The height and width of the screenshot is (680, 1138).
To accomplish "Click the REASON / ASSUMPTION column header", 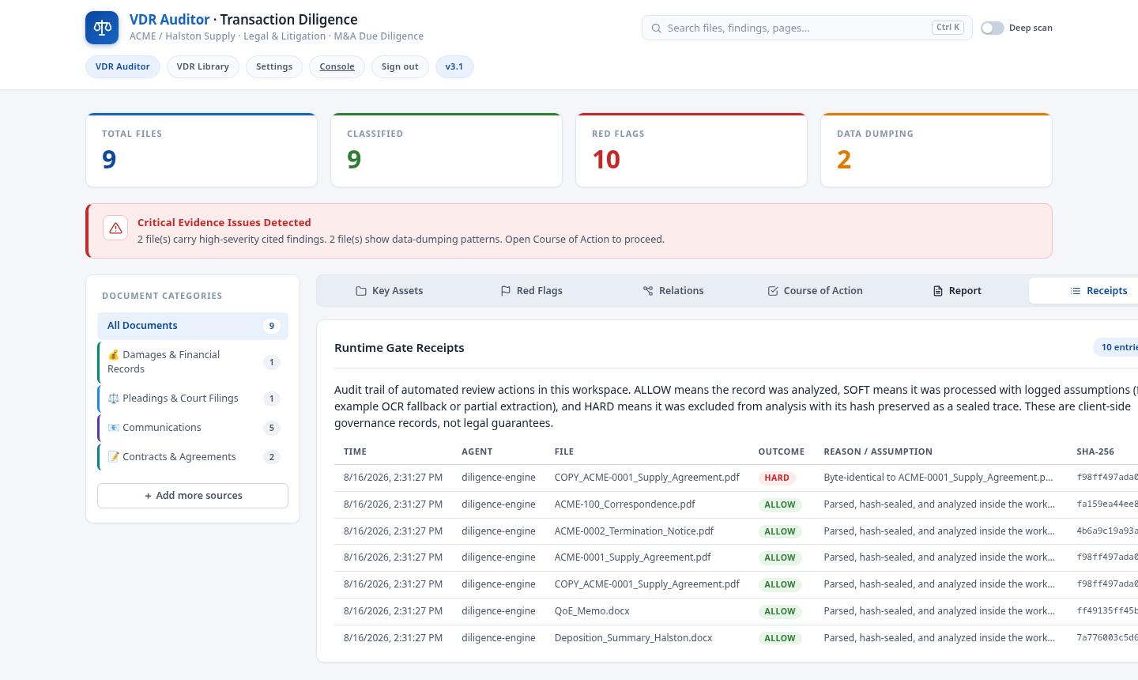I will pyautogui.click(x=878, y=451).
